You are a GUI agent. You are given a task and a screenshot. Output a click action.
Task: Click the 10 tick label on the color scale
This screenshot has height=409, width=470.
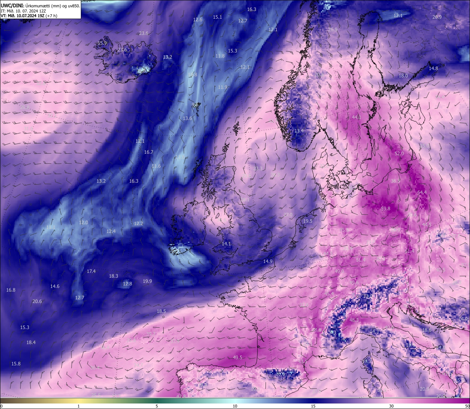(235, 406)
